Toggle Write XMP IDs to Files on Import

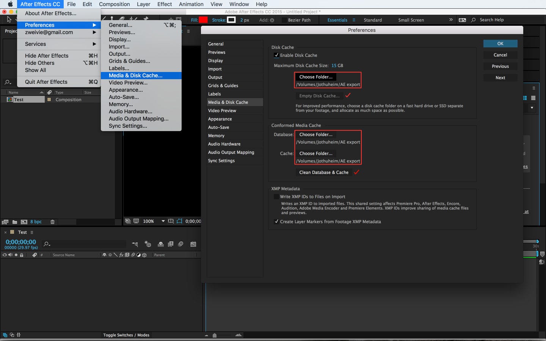coord(276,197)
